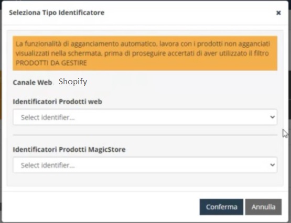Viewport: 291px width, 223px height.
Task: Close the Seleziona Tipo Identificatore dialog
Action: [278, 13]
